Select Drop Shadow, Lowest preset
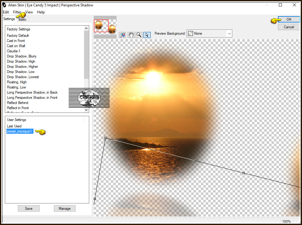This screenshot has width=302, height=225. [x=23, y=77]
